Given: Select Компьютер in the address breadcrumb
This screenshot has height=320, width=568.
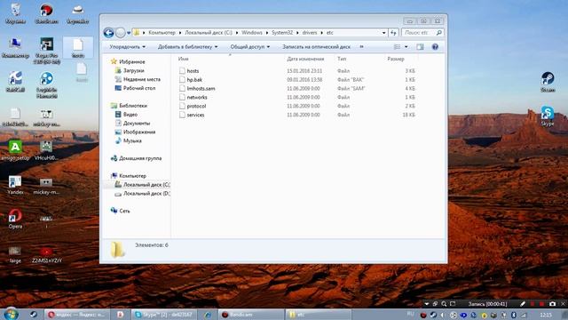Looking at the screenshot, I should [162, 33].
